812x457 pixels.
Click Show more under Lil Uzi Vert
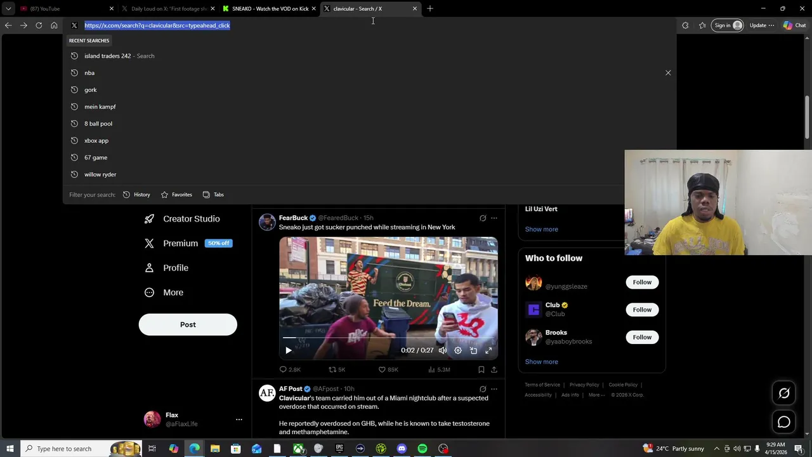pos(541,229)
